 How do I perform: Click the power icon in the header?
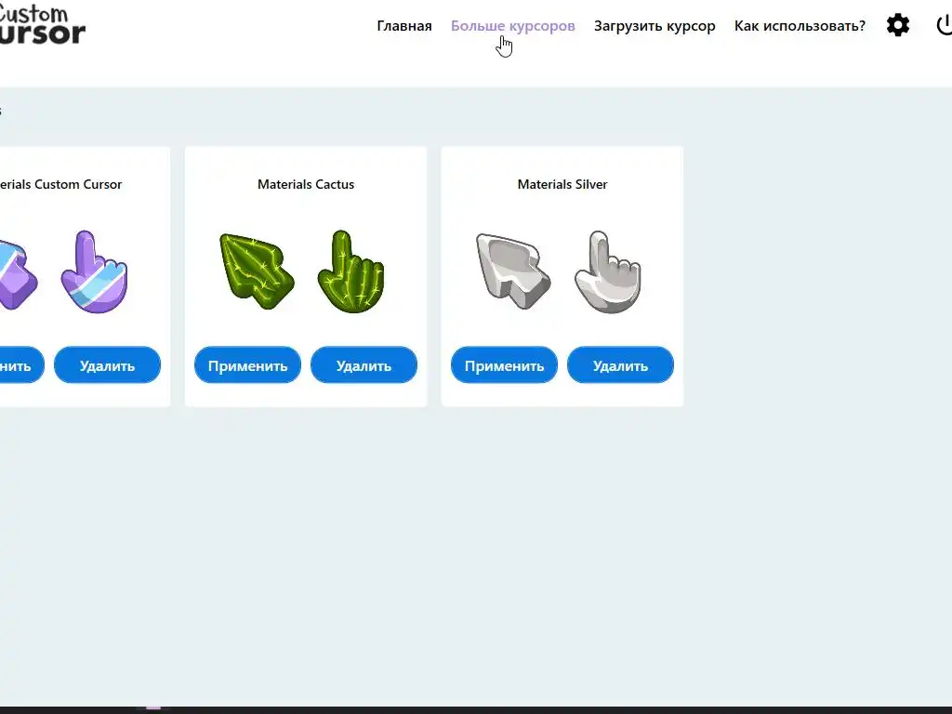click(x=945, y=25)
